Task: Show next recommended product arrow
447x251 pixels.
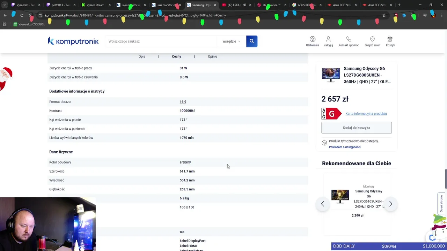Action: pos(390,204)
